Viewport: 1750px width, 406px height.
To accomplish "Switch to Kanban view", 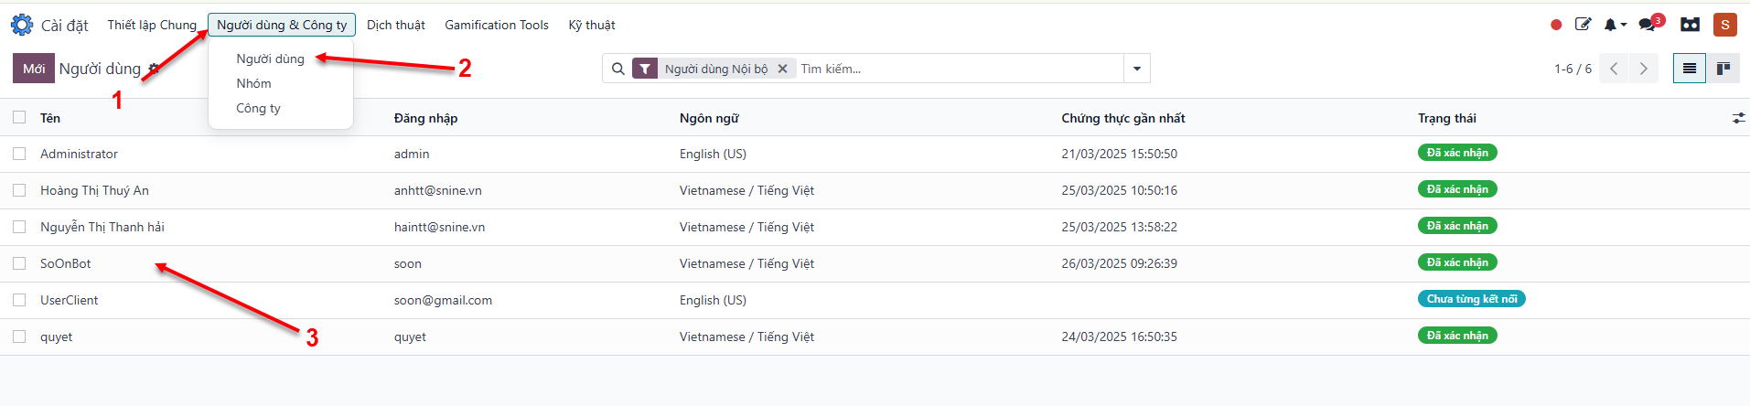I will click(x=1723, y=69).
